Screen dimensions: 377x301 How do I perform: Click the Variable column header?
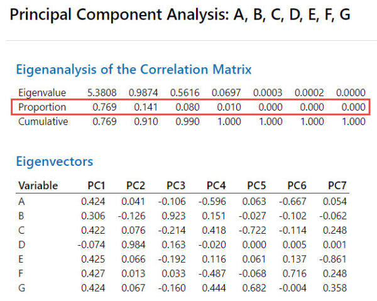(x=38, y=185)
